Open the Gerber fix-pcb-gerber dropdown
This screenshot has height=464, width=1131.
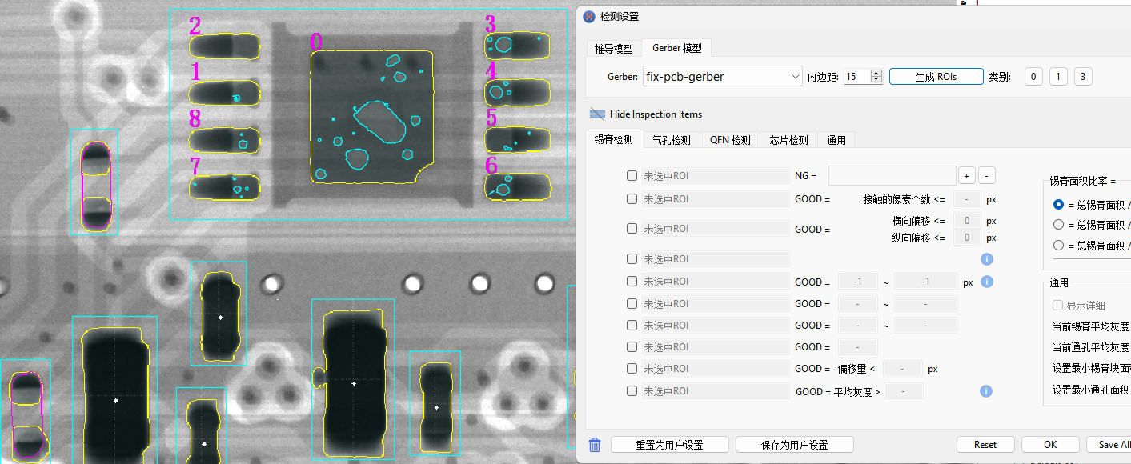(722, 77)
